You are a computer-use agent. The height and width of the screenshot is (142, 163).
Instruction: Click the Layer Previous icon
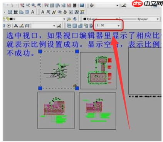[75, 19]
